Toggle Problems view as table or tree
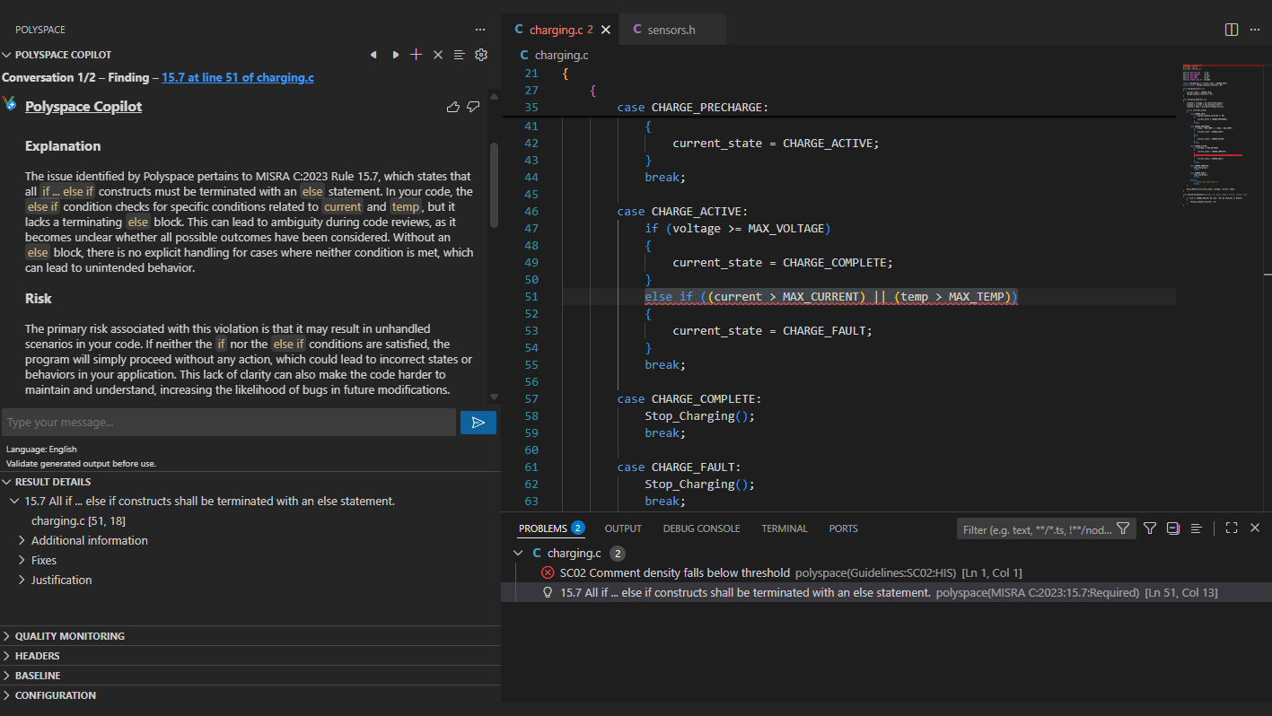Screen dimensions: 1272x716 click(x=1196, y=528)
